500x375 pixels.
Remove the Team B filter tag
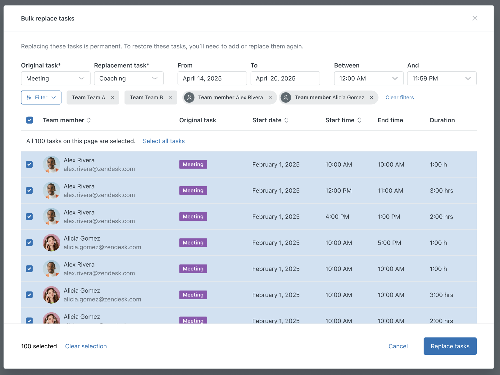[170, 97]
